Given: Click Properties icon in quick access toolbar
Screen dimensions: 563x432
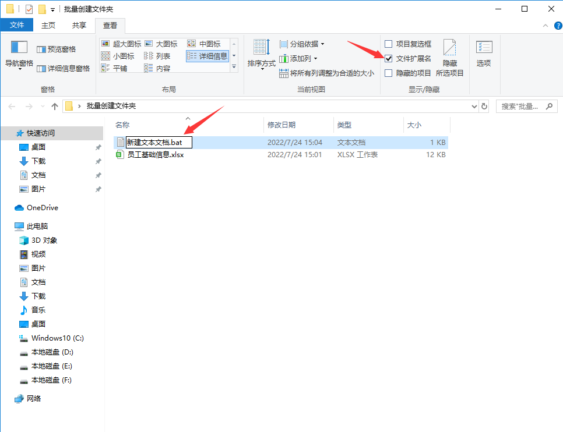Looking at the screenshot, I should [x=29, y=9].
